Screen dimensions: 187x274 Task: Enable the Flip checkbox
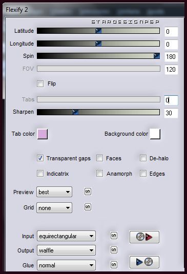pos(40,83)
